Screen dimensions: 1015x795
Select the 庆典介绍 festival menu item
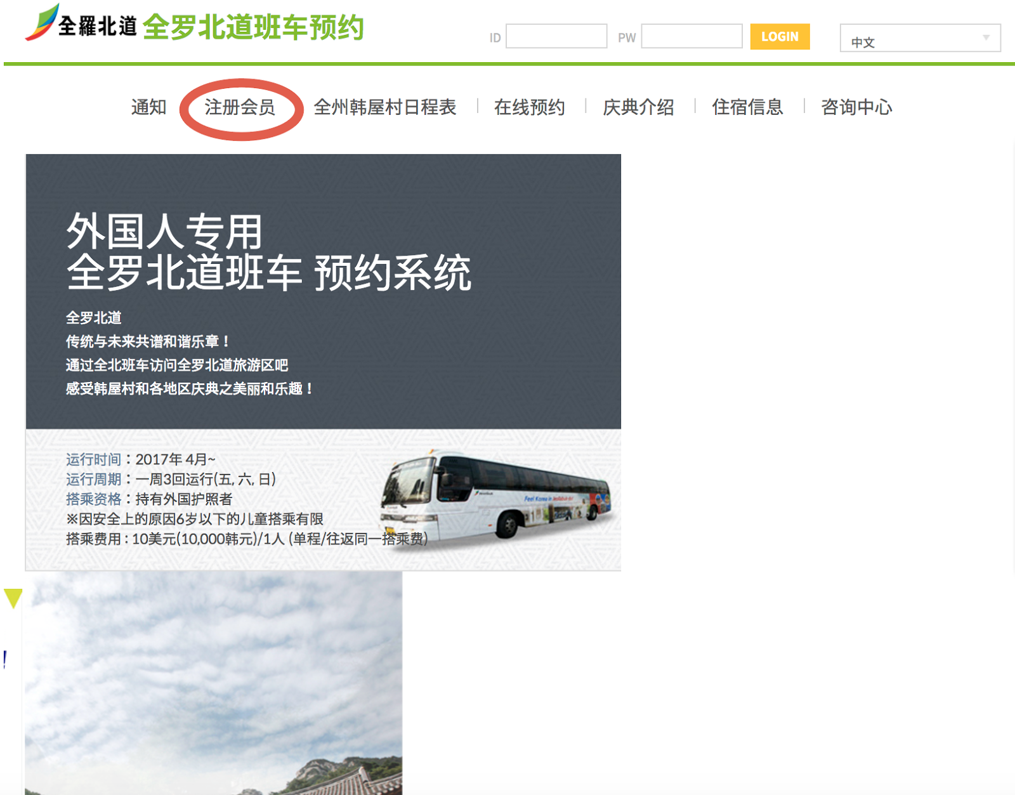click(638, 107)
